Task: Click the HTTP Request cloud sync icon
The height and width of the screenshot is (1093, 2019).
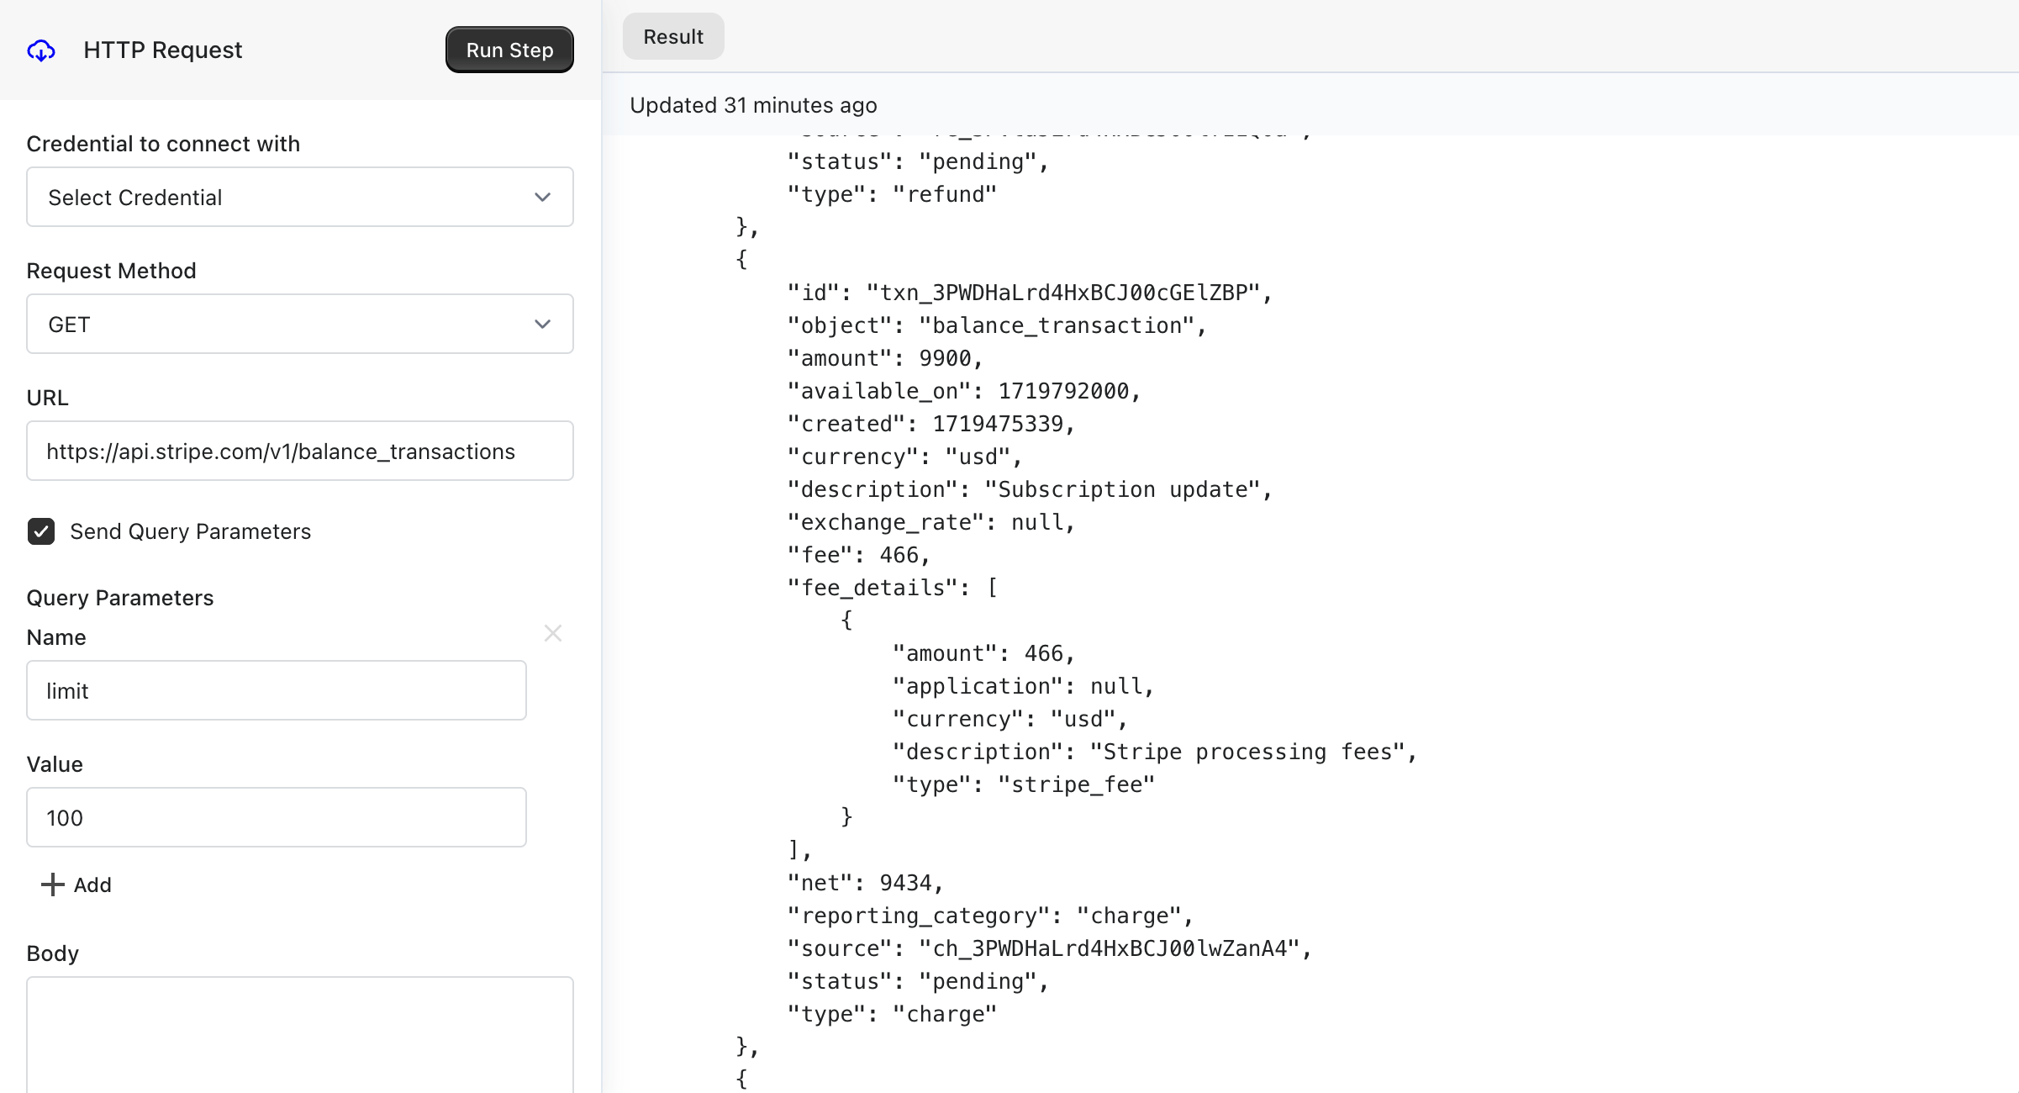Action: click(40, 51)
